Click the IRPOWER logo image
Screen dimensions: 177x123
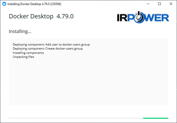tap(143, 17)
